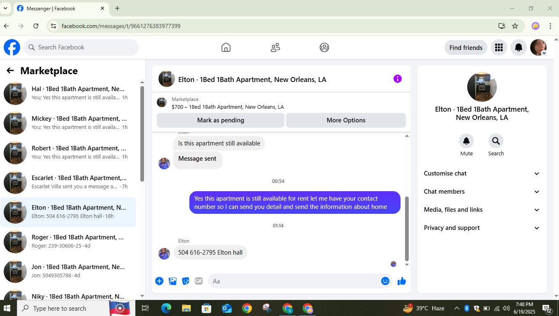Screen dimensions: 559x316
Task: Click Mark as pending button
Action: pos(221,120)
